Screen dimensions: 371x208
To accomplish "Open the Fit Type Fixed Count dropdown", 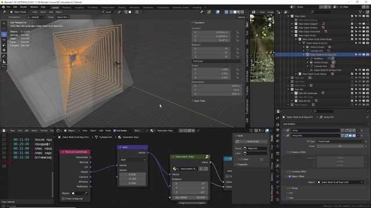I will click(x=340, y=141).
